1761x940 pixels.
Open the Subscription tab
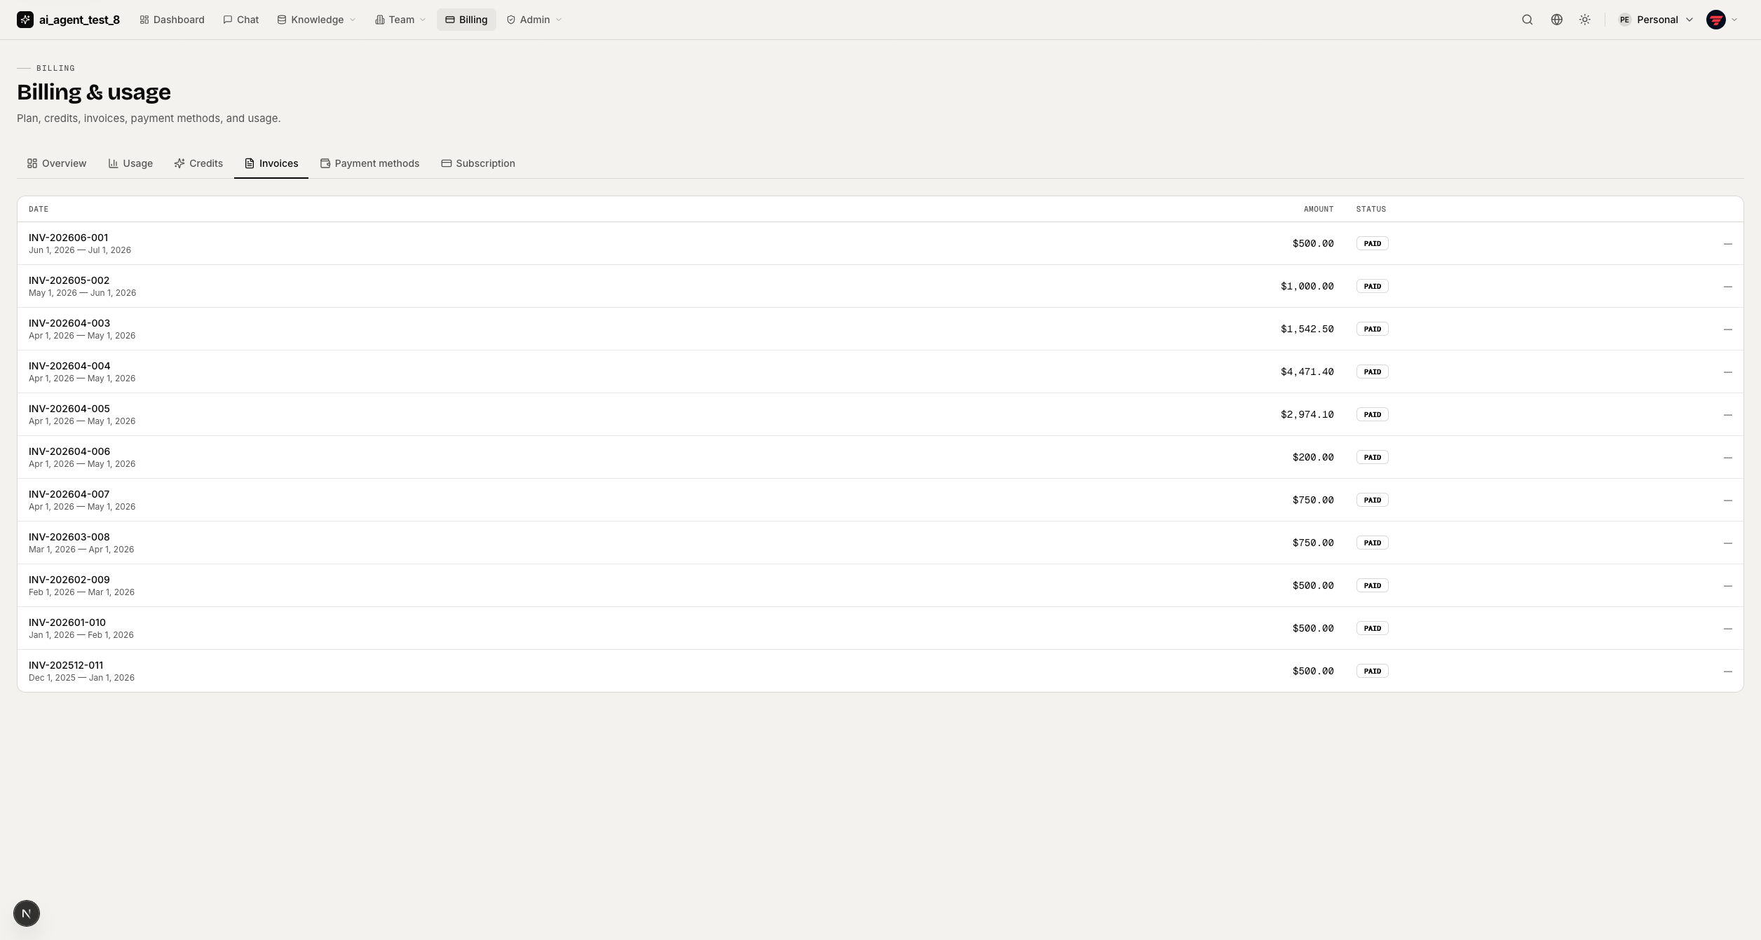pyautogui.click(x=478, y=163)
